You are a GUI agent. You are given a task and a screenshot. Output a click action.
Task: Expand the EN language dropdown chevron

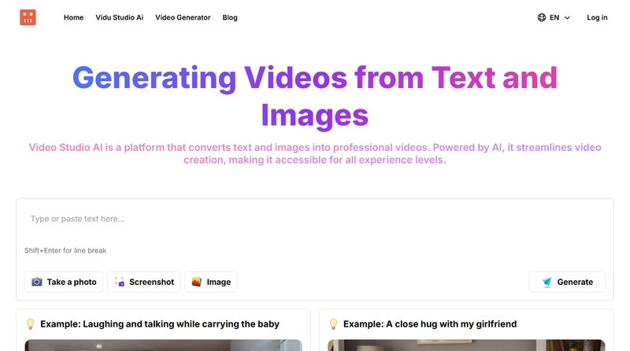567,17
